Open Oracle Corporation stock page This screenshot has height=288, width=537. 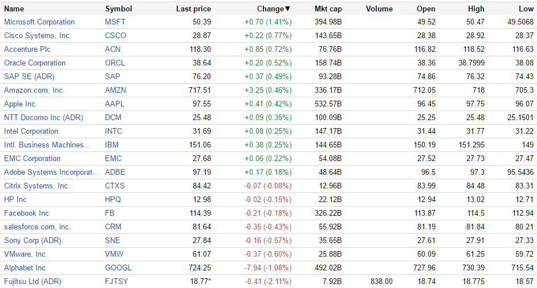(35, 63)
